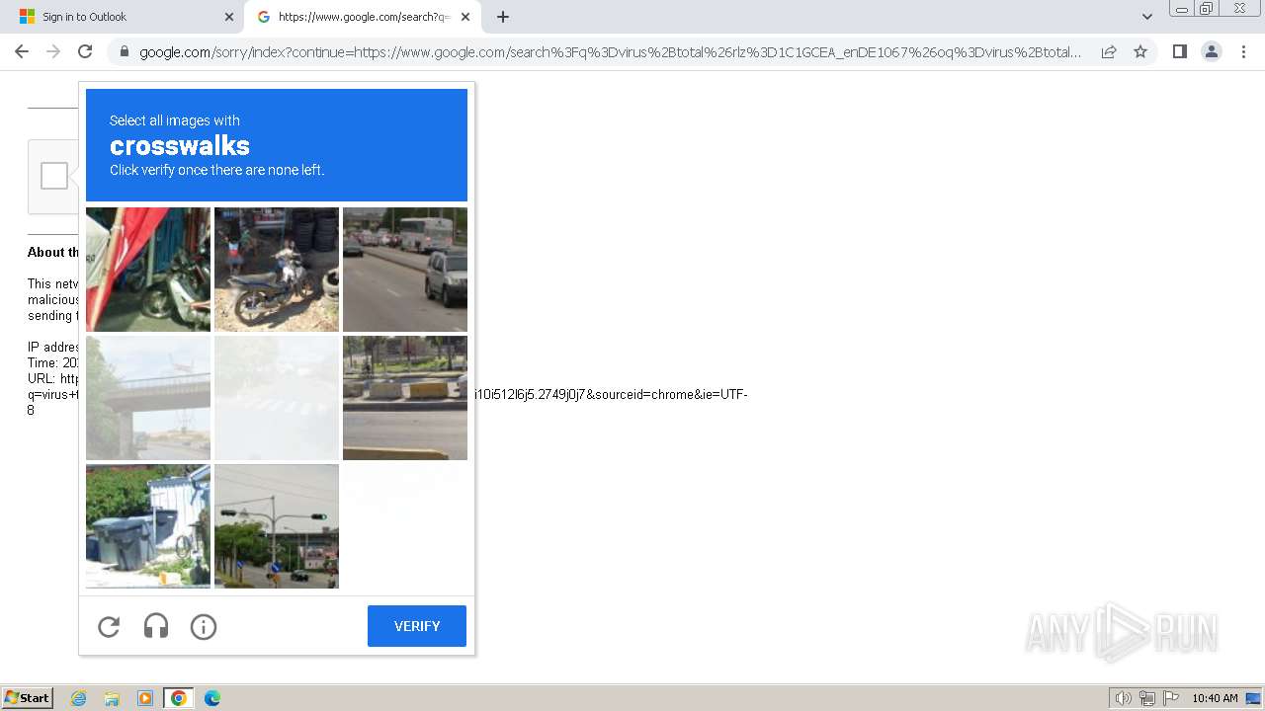The height and width of the screenshot is (711, 1265).
Task: Go back to previous page
Action: (22, 51)
